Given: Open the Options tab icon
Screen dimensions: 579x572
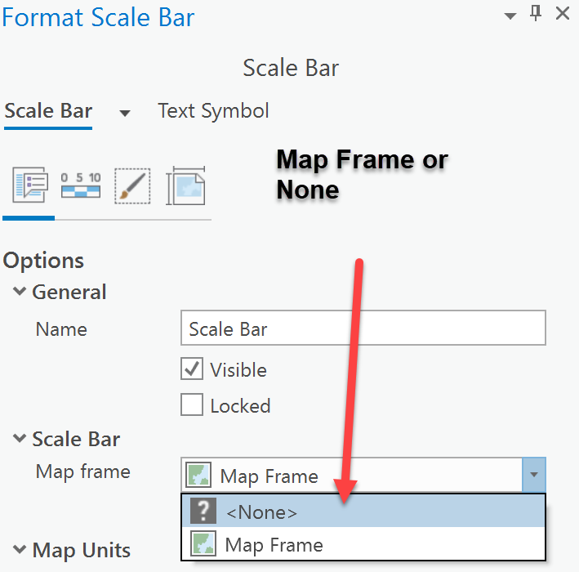Looking at the screenshot, I should 30,186.
